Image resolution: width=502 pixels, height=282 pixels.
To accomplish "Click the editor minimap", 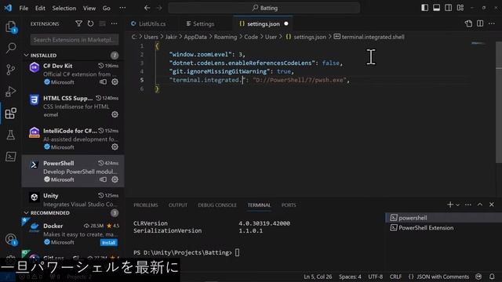I will click(478, 43).
